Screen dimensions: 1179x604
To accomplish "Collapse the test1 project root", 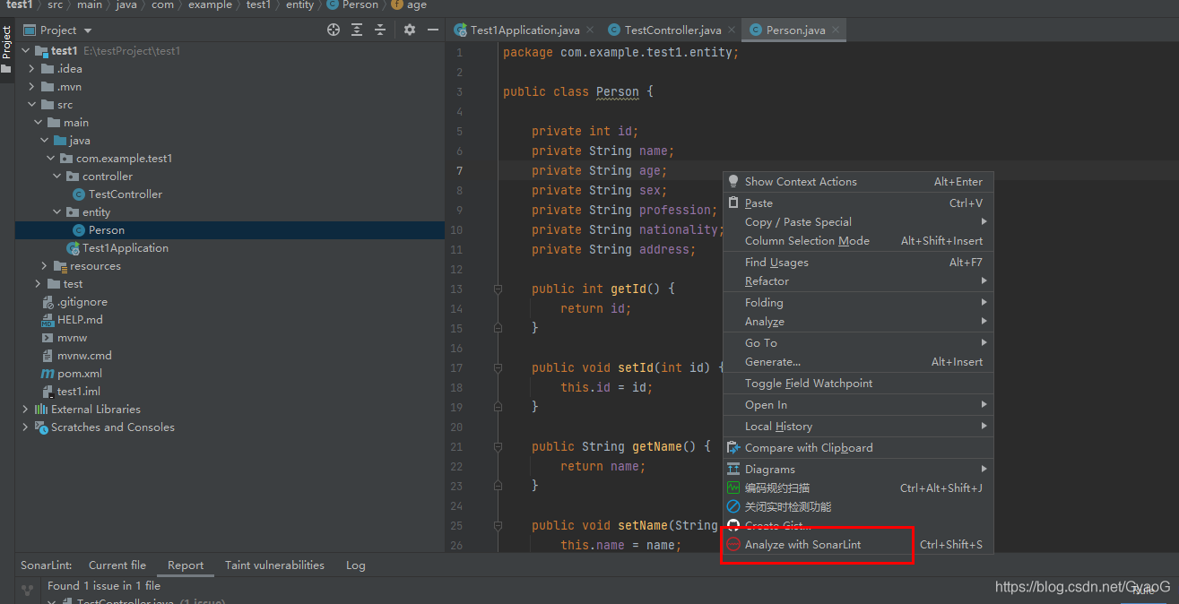I will [x=25, y=51].
